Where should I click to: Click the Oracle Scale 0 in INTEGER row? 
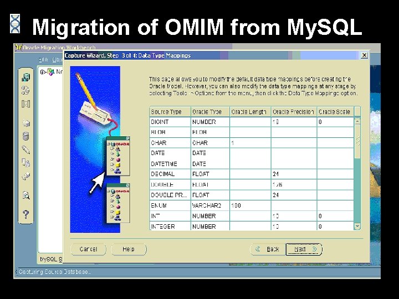[x=335, y=226]
